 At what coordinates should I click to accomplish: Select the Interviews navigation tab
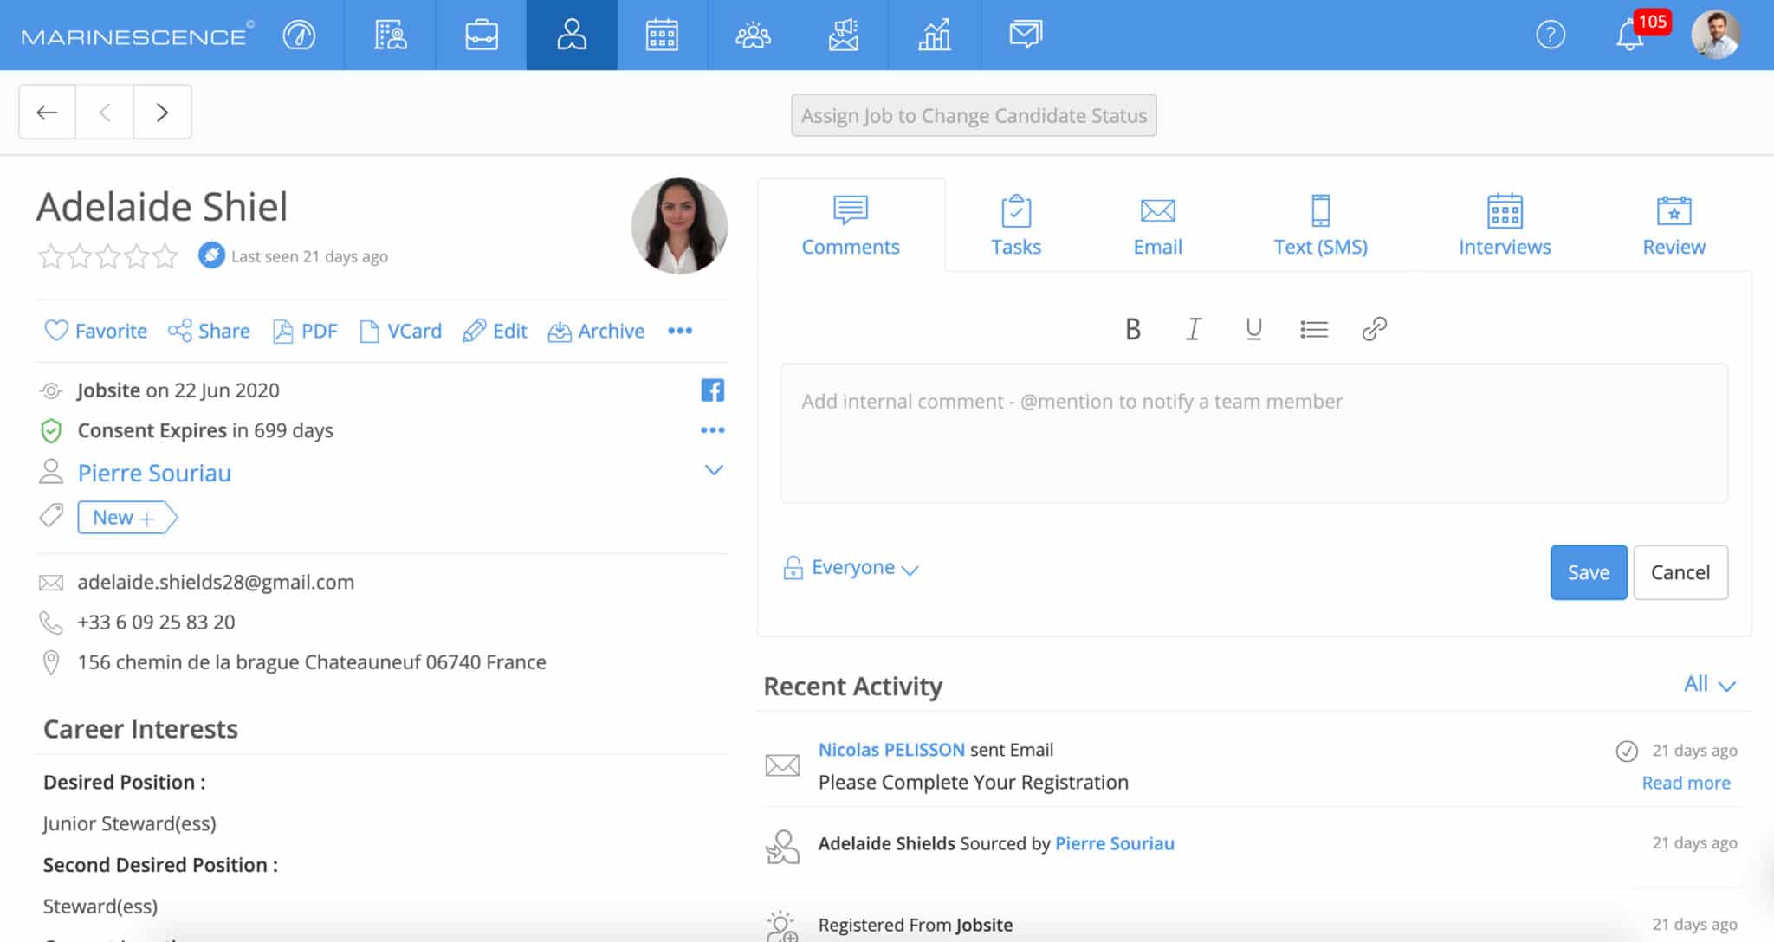pos(1504,225)
